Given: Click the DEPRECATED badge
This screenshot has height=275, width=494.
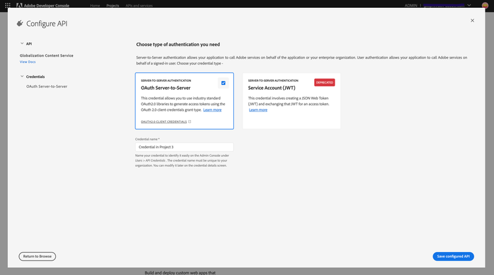Looking at the screenshot, I should click(325, 82).
